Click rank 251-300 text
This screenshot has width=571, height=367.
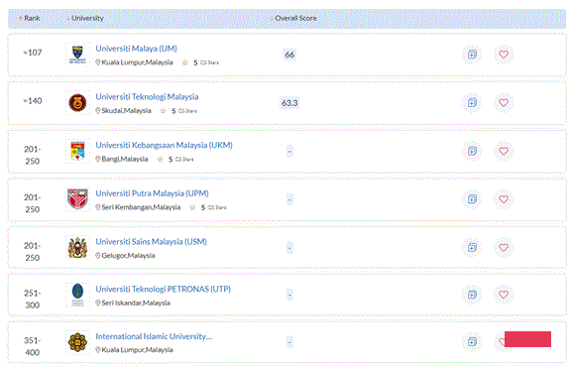pyautogui.click(x=33, y=299)
